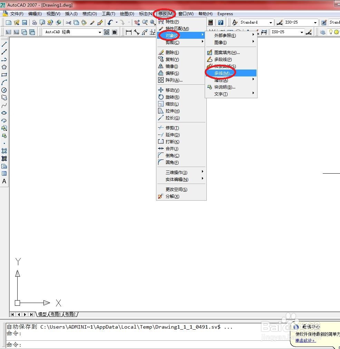Choose 多段线(P) from the Object submenu
Viewport: 340px width, 349px height.
(x=231, y=59)
